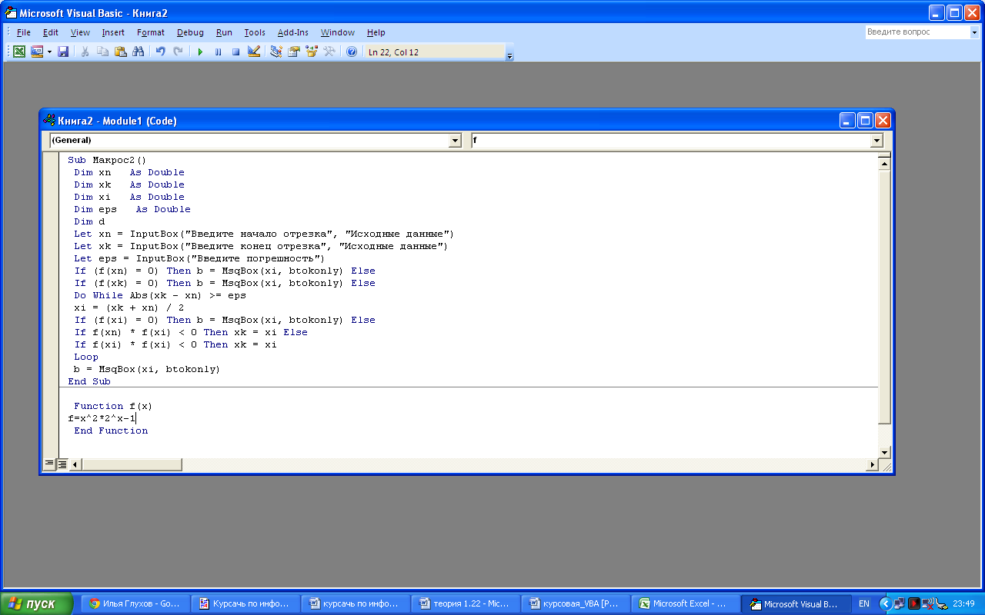This screenshot has width=985, height=615.
Task: Save the workbook with the floppy icon
Action: pyautogui.click(x=63, y=52)
